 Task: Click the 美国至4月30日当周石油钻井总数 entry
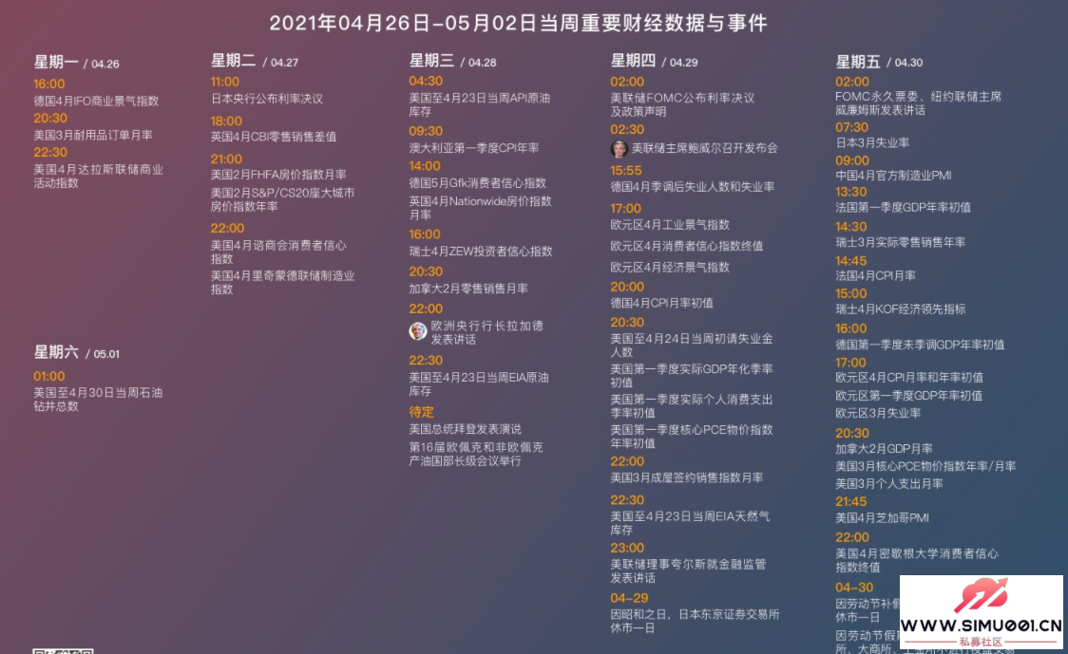98,399
